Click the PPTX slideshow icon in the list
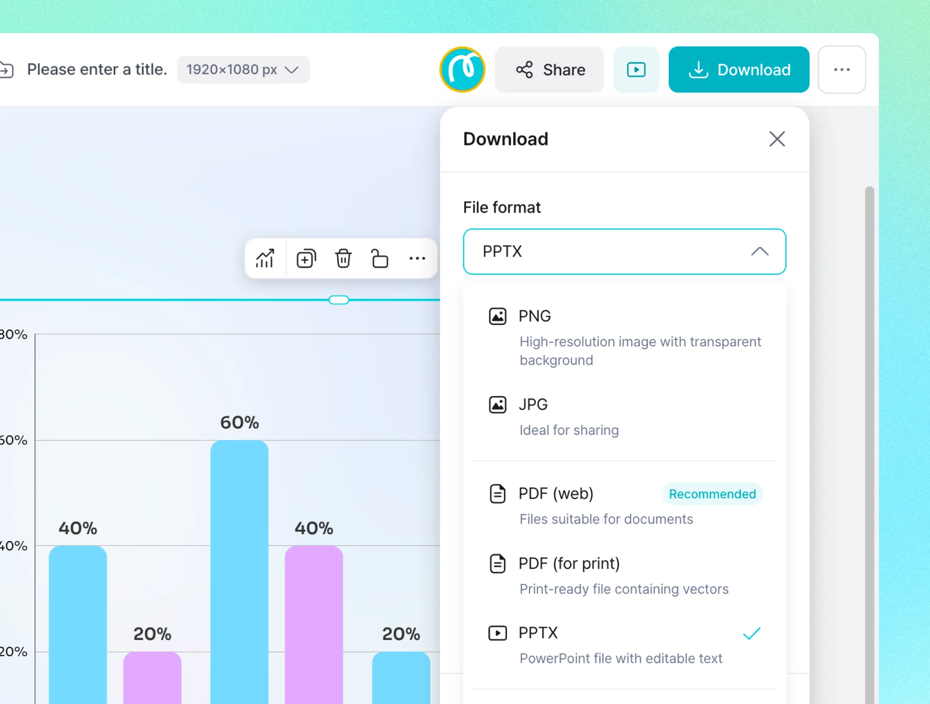The width and height of the screenshot is (930, 704). pos(497,633)
